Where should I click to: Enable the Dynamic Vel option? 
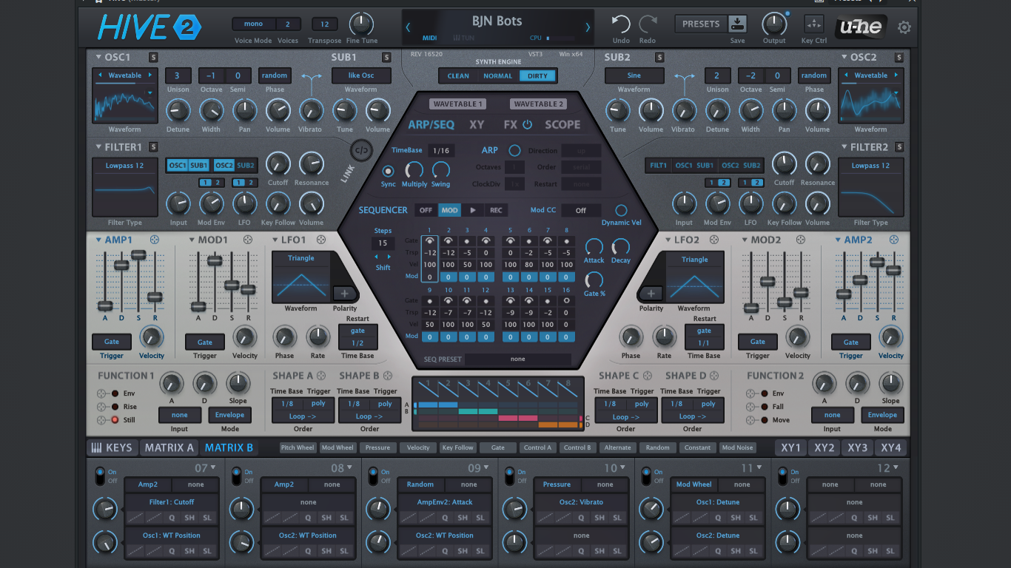621,211
